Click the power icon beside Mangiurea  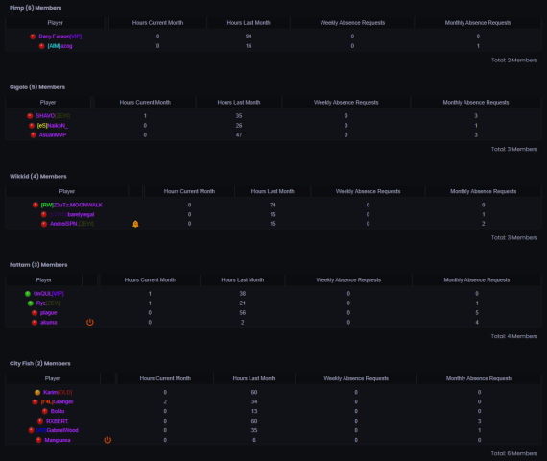pos(107,440)
